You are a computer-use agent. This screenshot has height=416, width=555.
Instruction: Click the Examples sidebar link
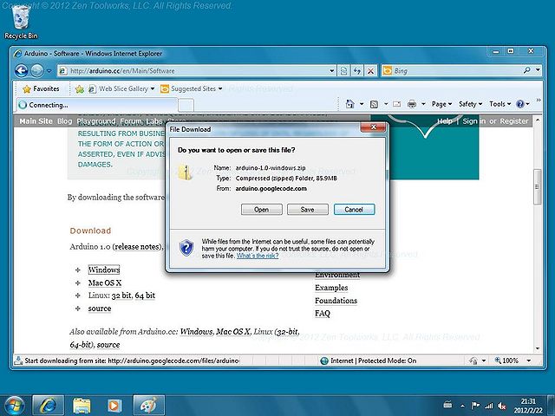pos(331,288)
